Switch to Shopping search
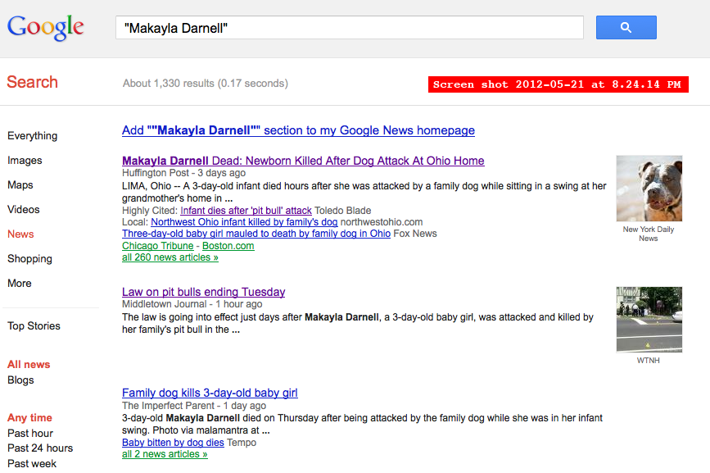Image resolution: width=710 pixels, height=473 pixels. coord(29,259)
